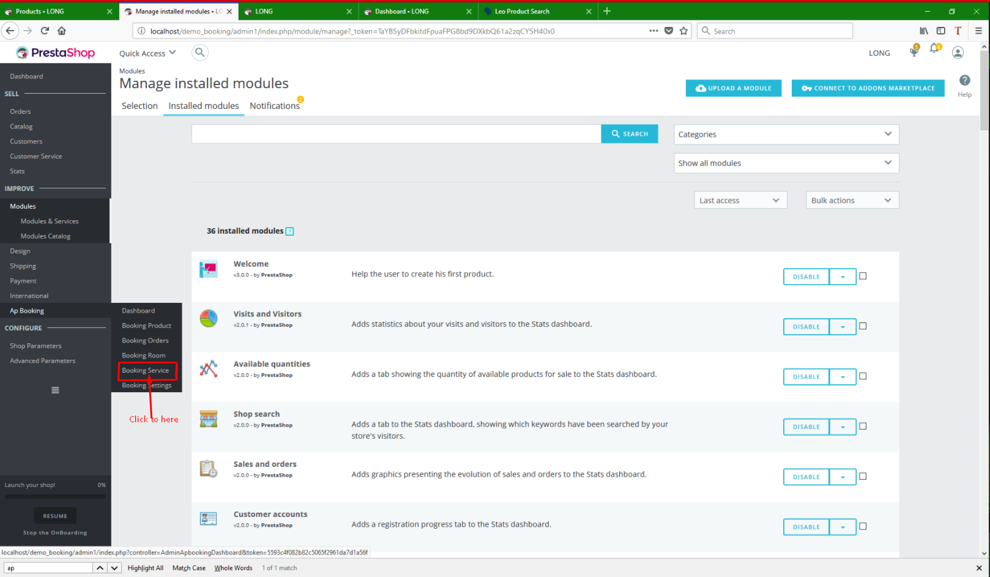The height and width of the screenshot is (577, 990).
Task: Find next match with the down arrow
Action: 114,568
